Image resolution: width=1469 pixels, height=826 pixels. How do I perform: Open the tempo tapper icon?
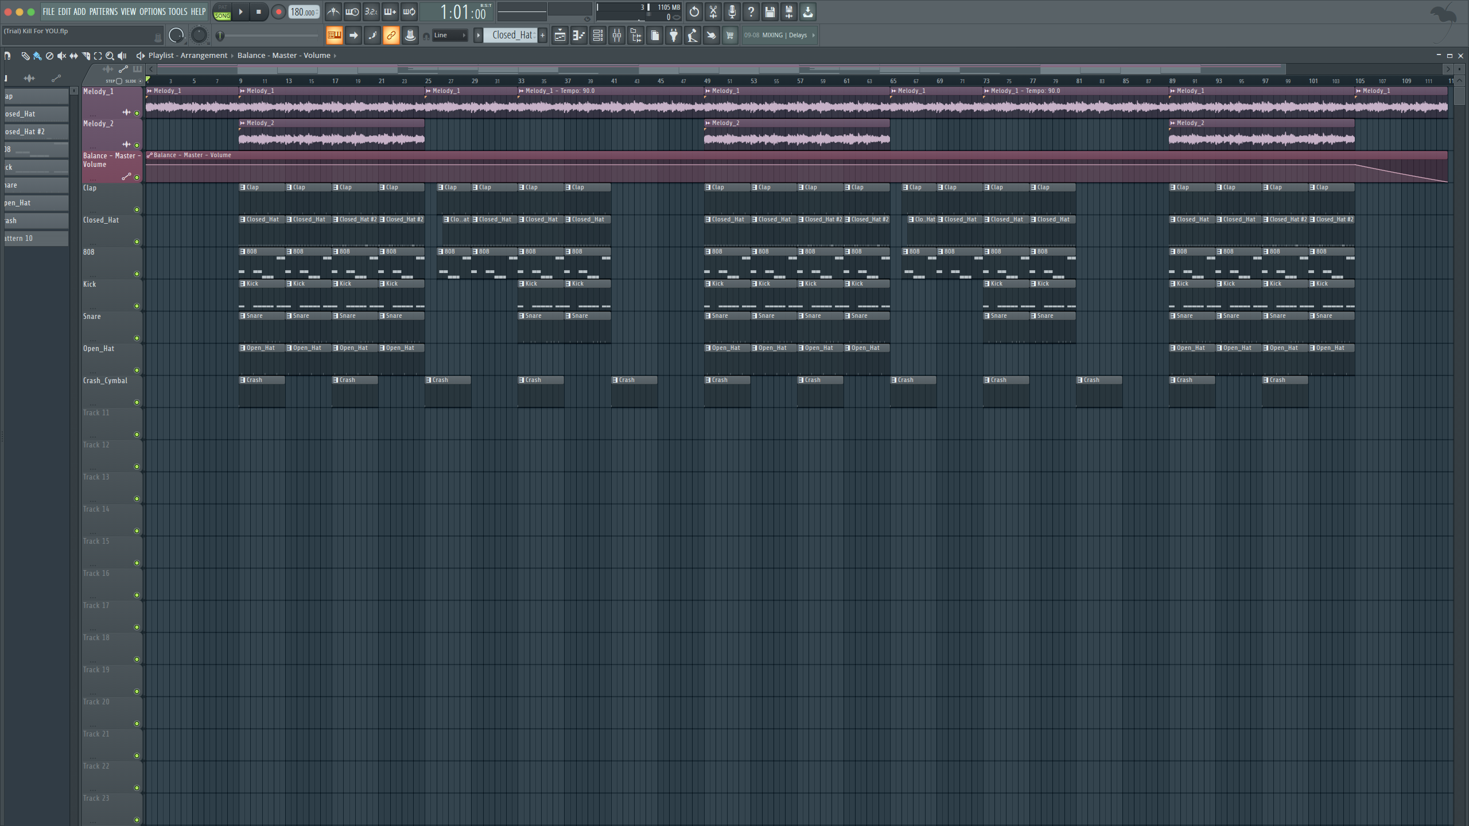point(693,36)
